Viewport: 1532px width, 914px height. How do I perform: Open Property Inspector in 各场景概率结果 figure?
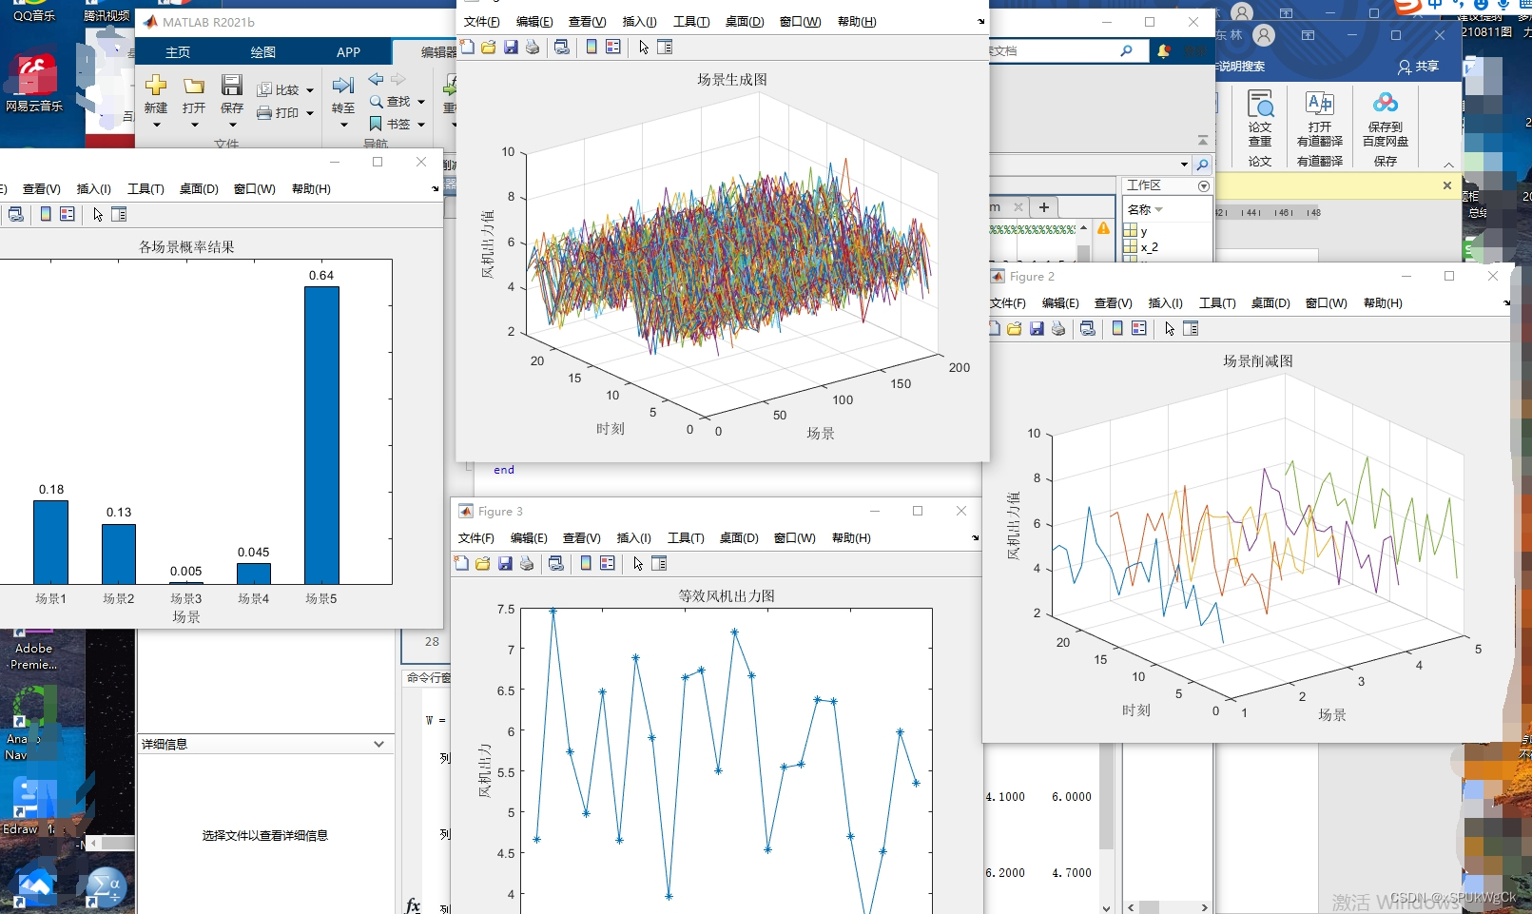coord(119,214)
